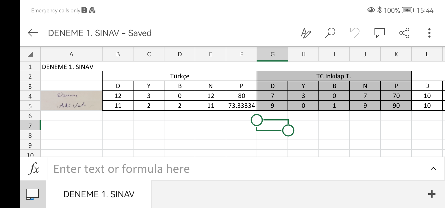Switch to the DENEME 1. SINAV sheet tab

click(99, 194)
